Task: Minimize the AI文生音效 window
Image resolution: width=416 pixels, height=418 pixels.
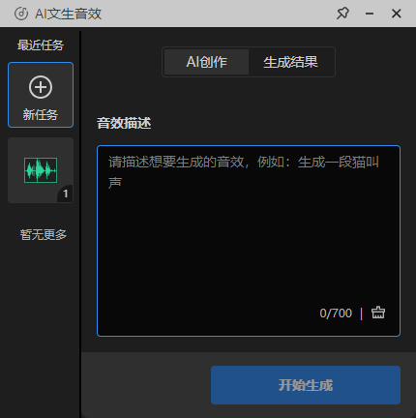Action: (370, 14)
